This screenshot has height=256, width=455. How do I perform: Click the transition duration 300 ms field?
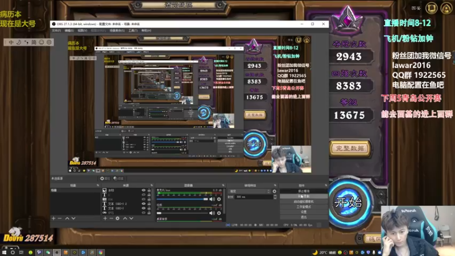coord(253,197)
